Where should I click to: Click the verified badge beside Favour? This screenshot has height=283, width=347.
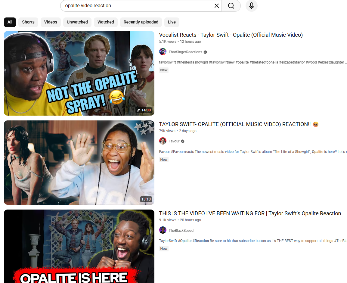183,141
